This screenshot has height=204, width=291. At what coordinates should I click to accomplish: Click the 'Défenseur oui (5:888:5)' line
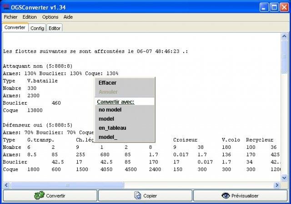[38, 125]
